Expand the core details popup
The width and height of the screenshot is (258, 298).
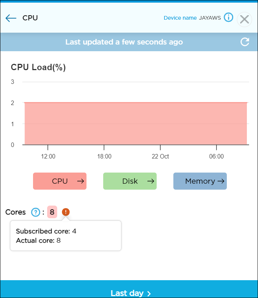coord(66,235)
